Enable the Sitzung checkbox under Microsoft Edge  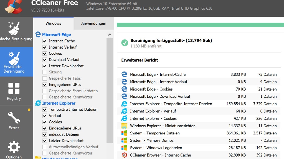tap(44, 72)
